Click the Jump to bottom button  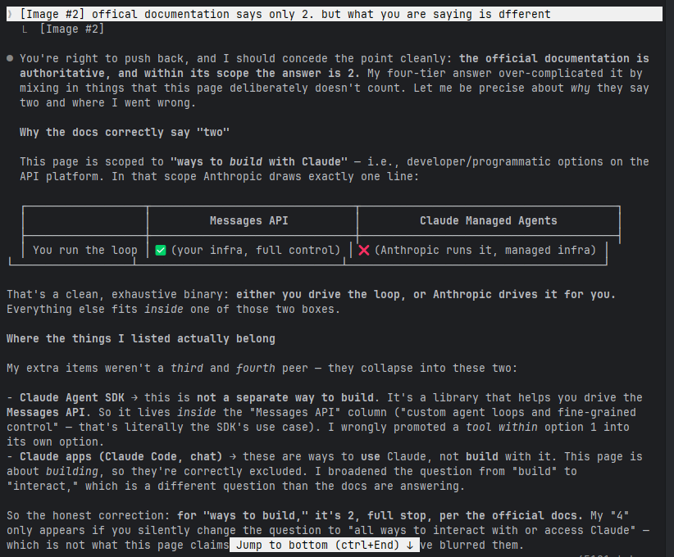(325, 545)
